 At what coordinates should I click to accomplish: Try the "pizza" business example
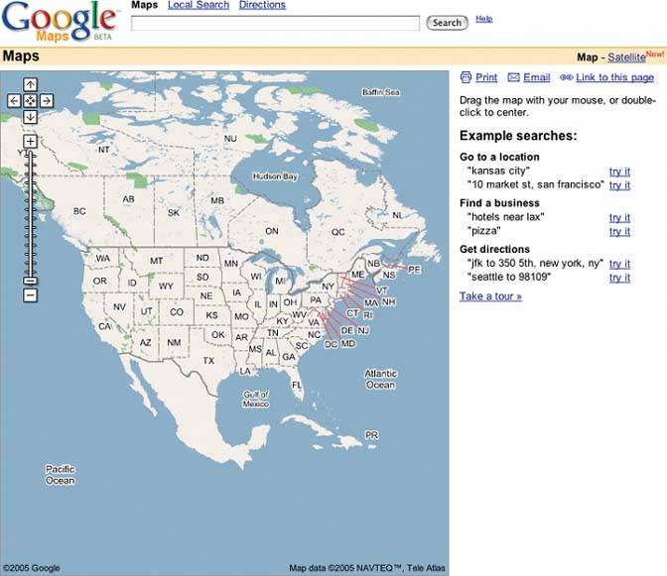click(619, 231)
